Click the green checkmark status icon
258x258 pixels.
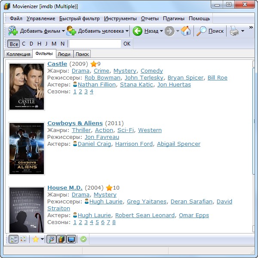[x=83, y=239]
